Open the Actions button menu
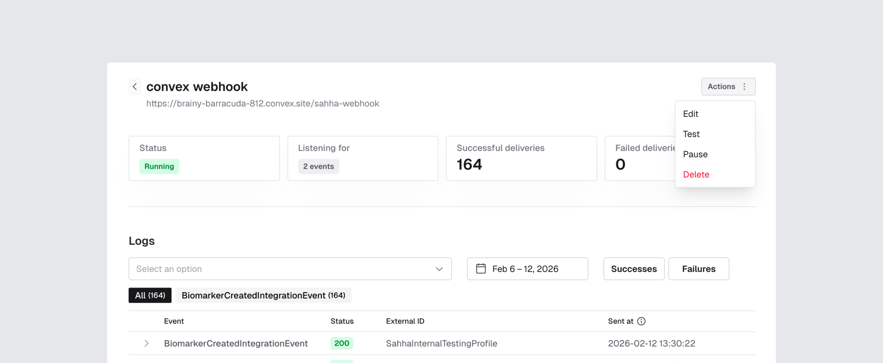 (728, 86)
